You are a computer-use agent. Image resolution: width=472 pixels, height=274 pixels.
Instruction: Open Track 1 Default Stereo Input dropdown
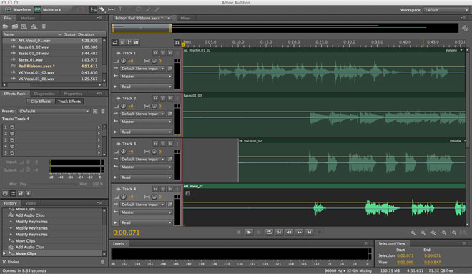143,69
